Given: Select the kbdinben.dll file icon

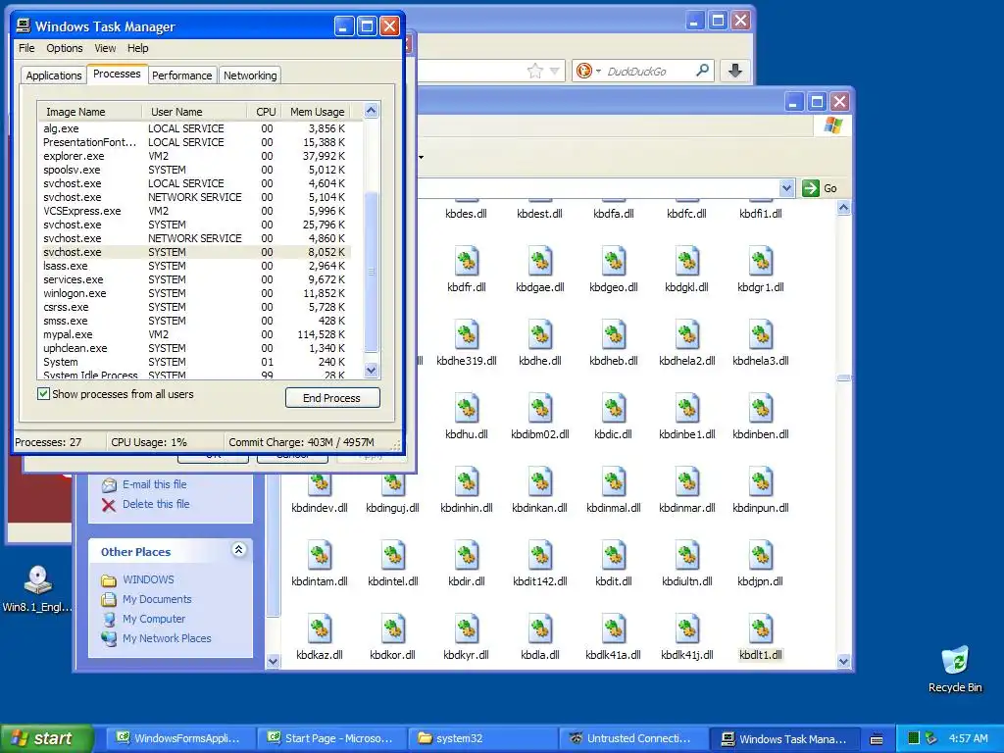Looking at the screenshot, I should tap(761, 409).
